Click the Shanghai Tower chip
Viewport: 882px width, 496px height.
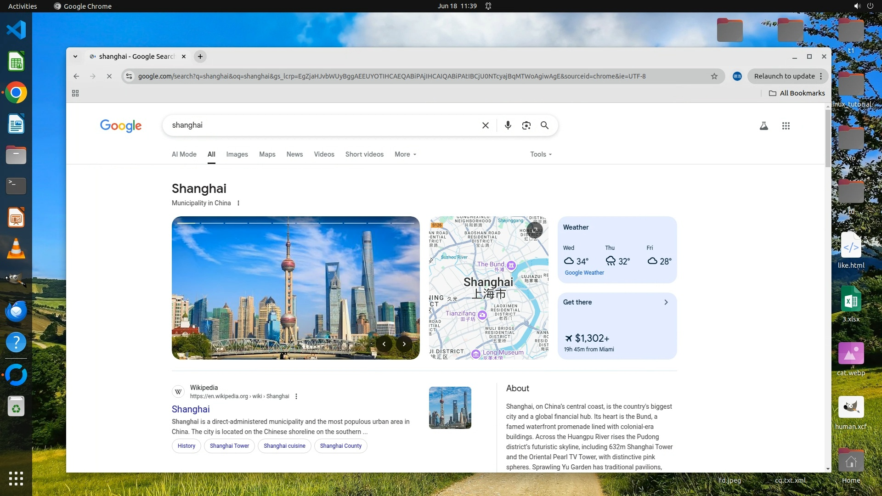click(229, 446)
